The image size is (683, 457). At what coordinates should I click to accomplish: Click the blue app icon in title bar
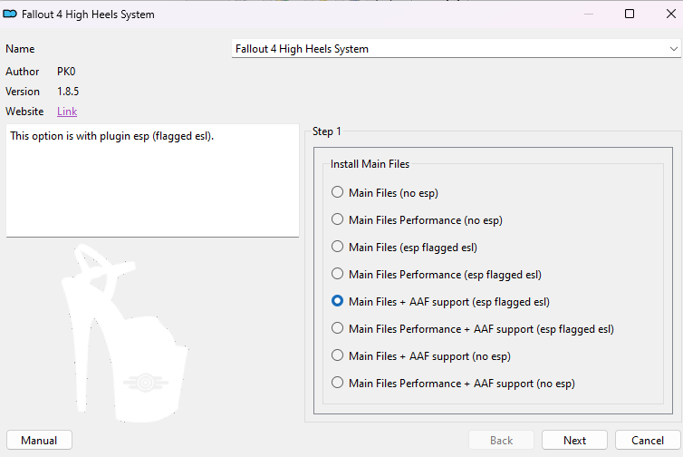10,14
